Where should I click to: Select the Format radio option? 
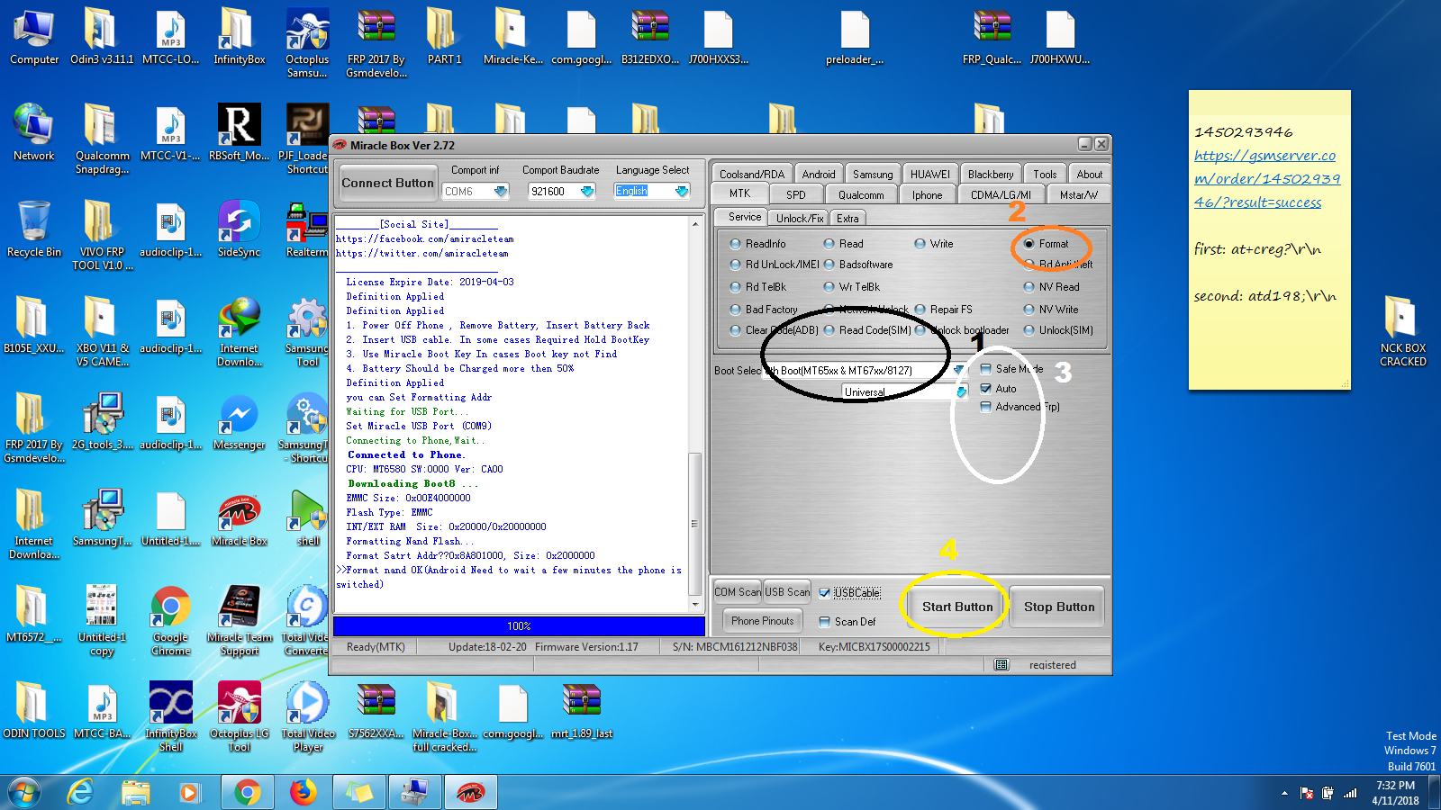[x=1046, y=244]
